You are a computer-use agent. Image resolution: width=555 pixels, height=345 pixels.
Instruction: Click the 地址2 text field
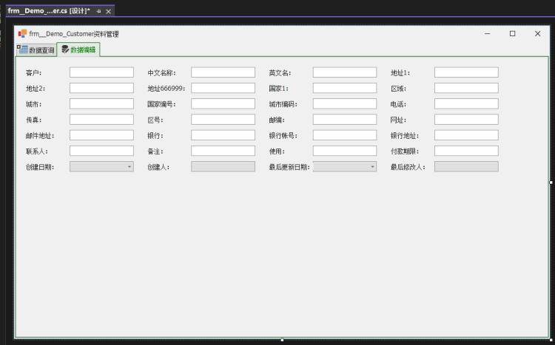point(101,88)
